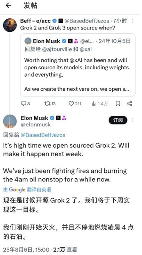Tap the @elonmusk handle

[x=36, y=125]
